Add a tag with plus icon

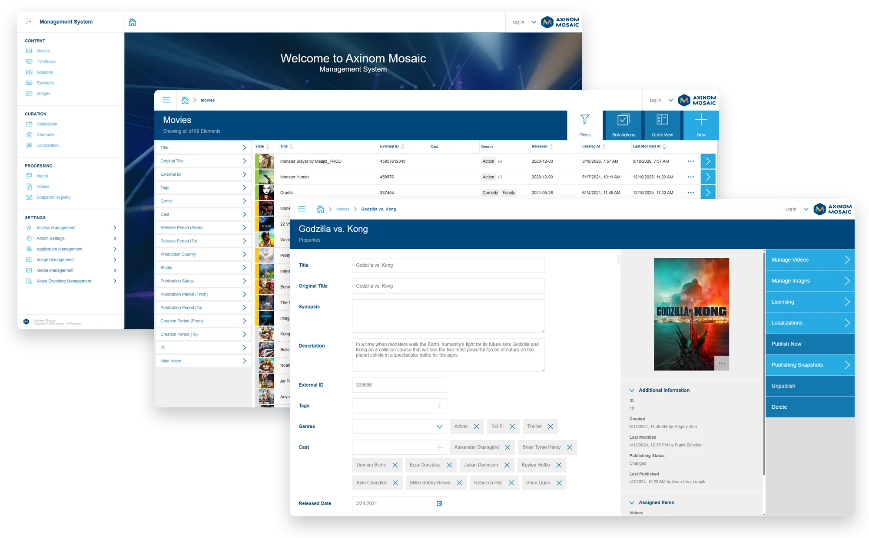439,406
